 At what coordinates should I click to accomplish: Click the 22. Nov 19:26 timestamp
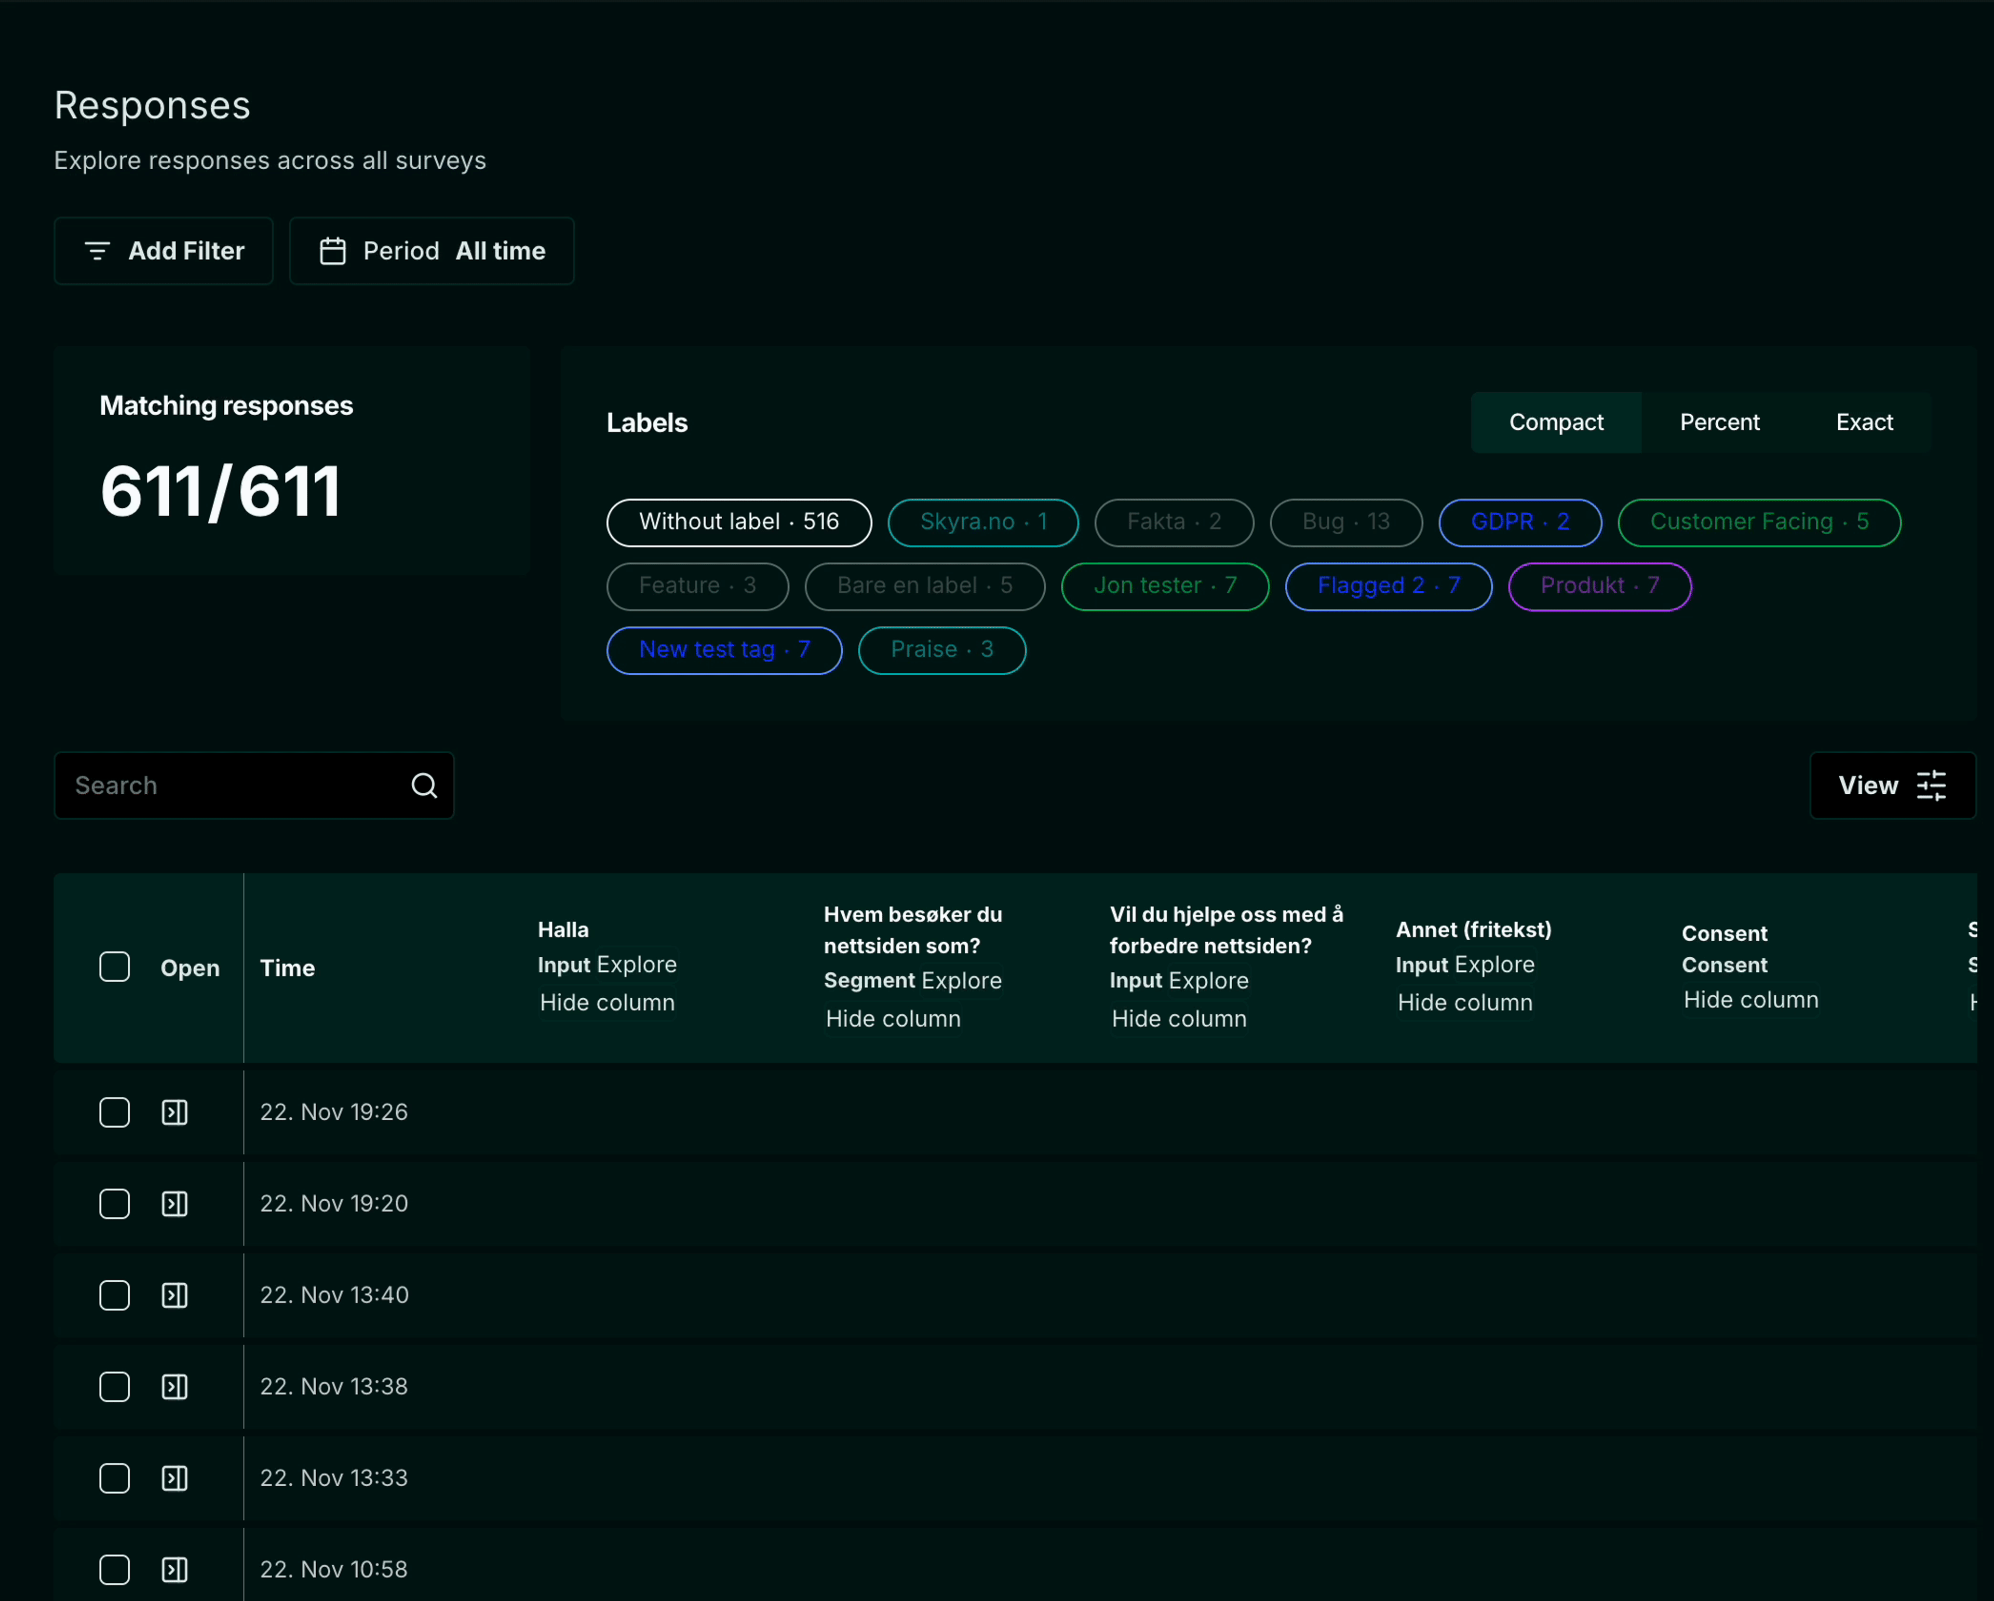point(334,1112)
